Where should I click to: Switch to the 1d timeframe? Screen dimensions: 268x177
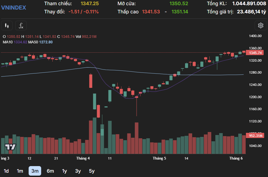point(6,171)
